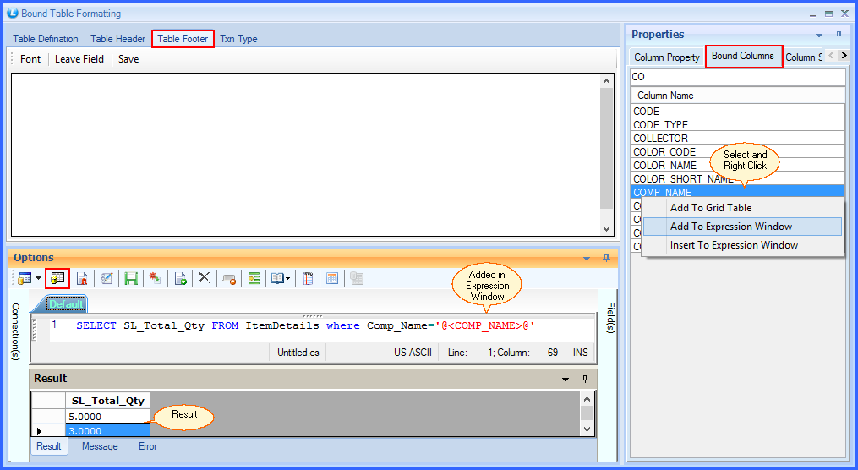Select the Bound Columns tab
The image size is (858, 470).
pyautogui.click(x=743, y=56)
